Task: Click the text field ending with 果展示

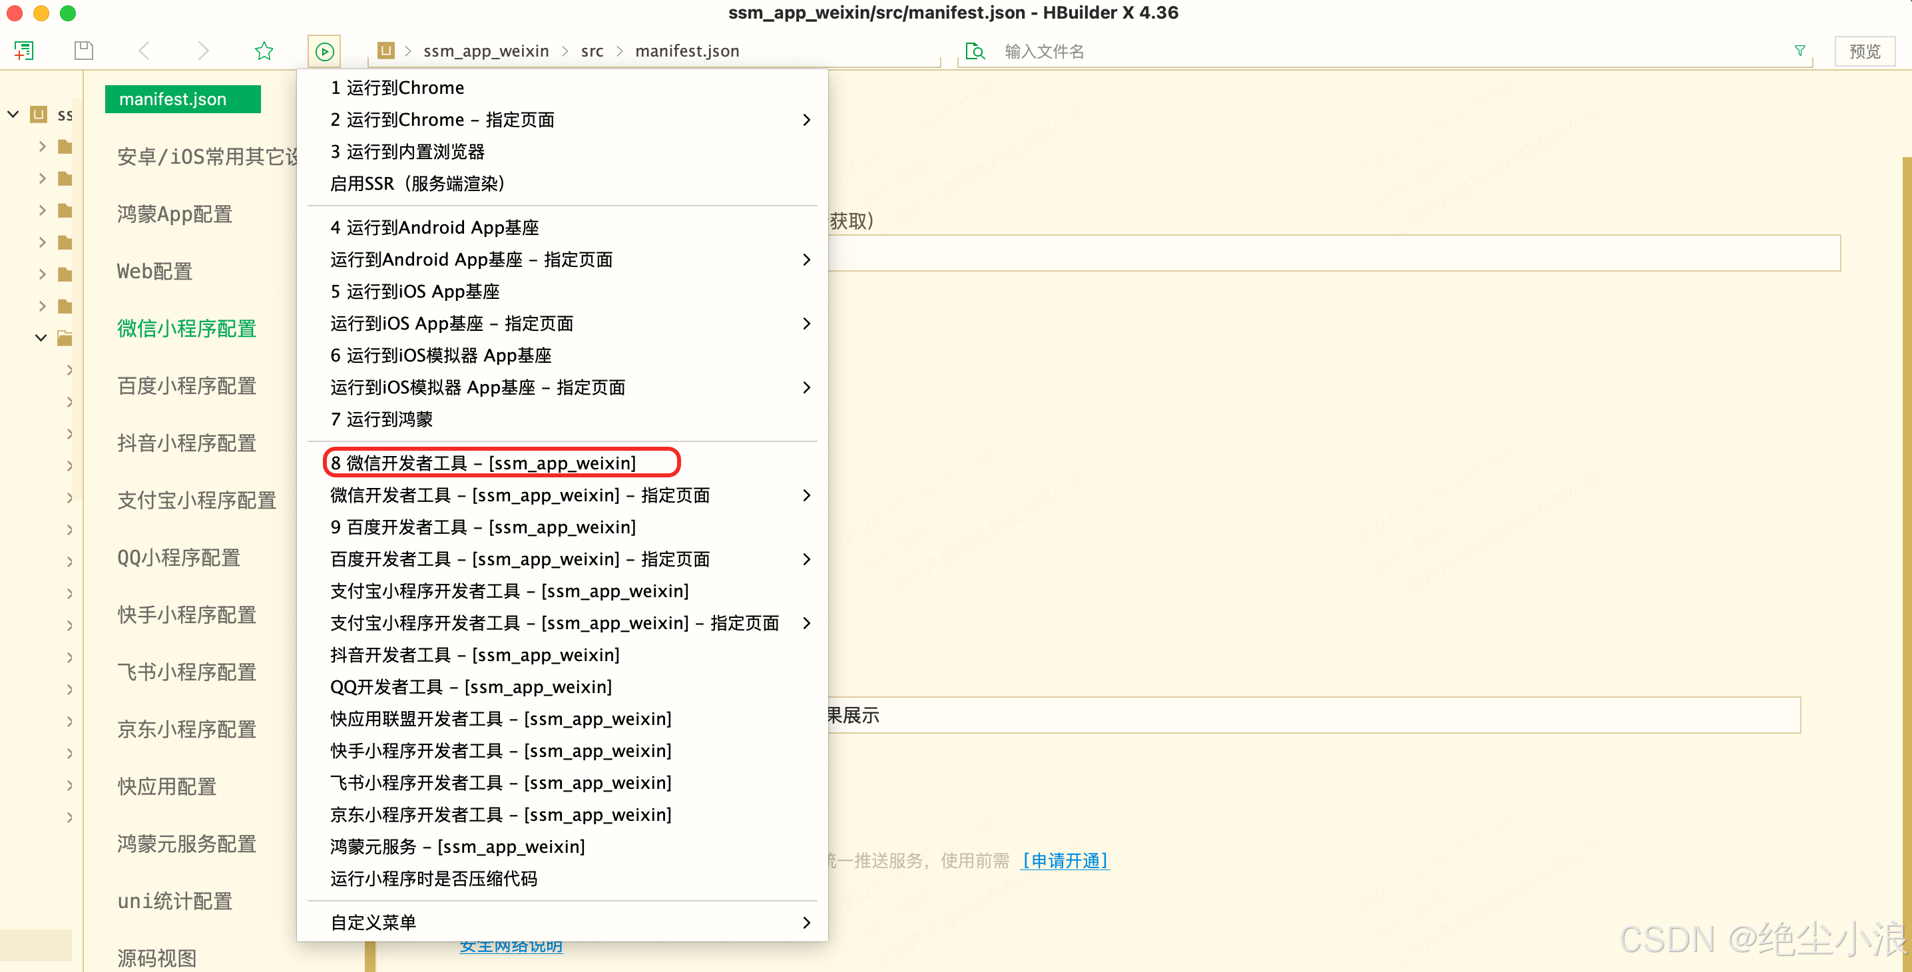Action: [x=1314, y=715]
